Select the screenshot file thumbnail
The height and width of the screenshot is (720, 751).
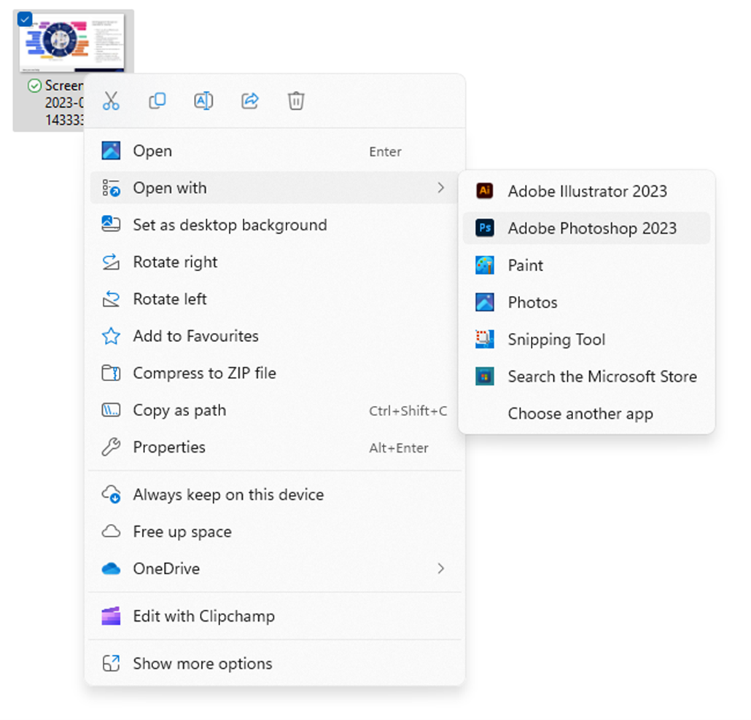tap(73, 44)
